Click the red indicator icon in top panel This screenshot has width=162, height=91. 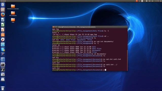coord(137,1)
